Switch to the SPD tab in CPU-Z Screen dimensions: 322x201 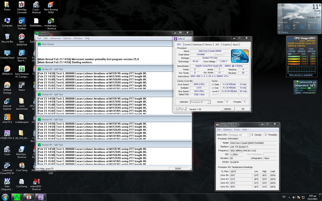(217, 44)
